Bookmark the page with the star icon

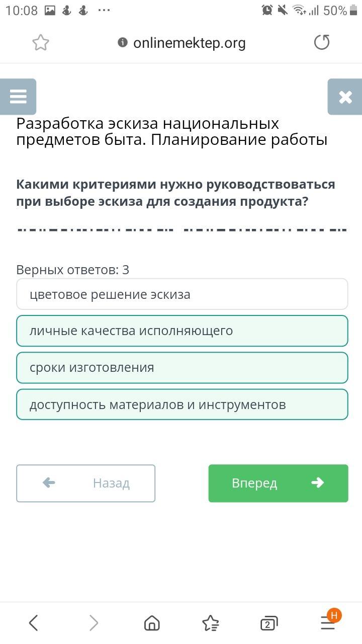41,43
